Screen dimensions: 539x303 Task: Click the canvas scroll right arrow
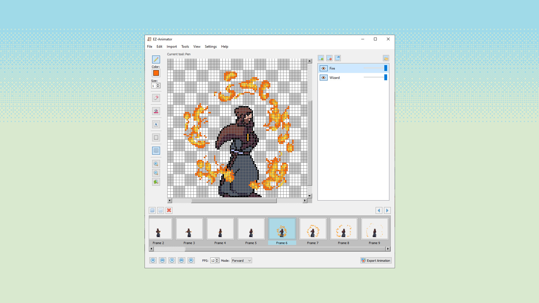(305, 201)
